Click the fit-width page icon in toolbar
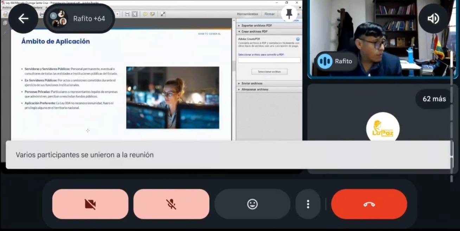 [x=127, y=14]
